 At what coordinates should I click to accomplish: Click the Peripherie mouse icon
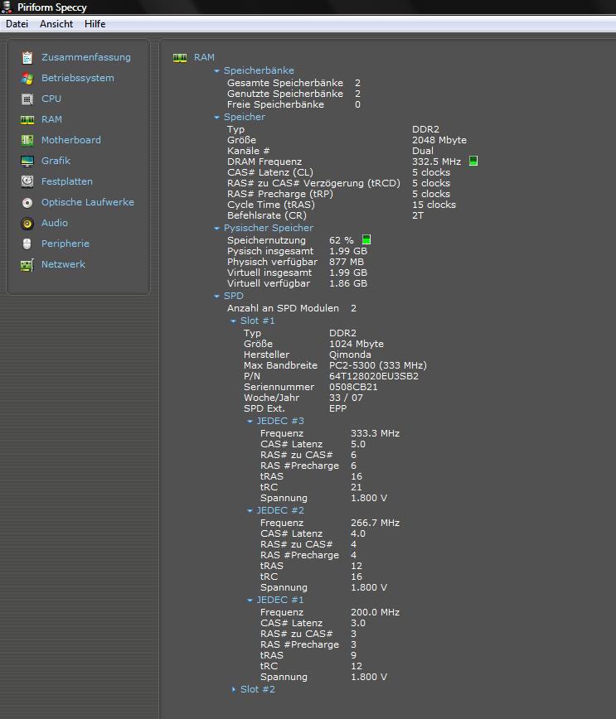tap(27, 244)
